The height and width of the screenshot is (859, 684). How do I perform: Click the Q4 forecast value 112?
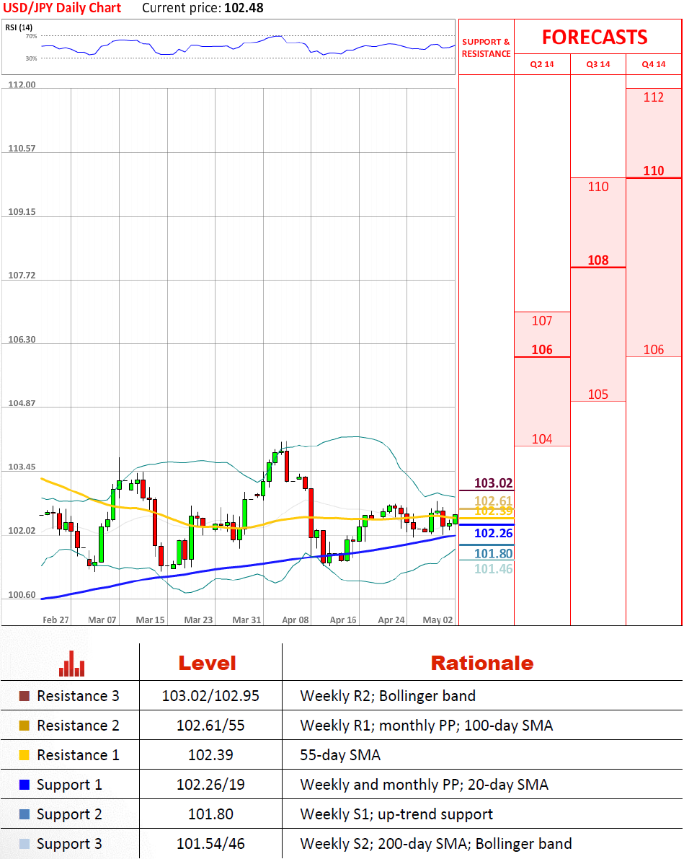pyautogui.click(x=653, y=97)
